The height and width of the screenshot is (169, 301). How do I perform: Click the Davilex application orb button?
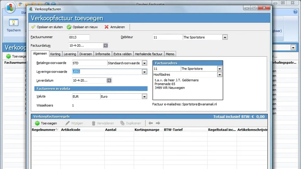(x=10, y=8)
